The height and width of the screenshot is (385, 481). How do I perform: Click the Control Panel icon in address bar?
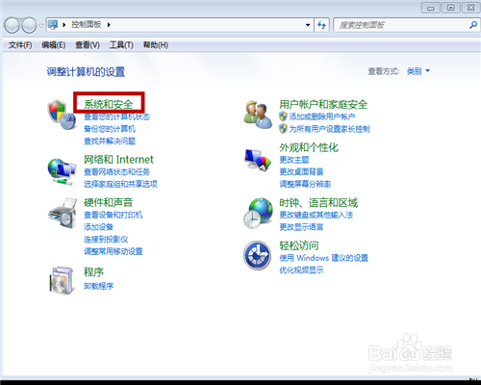pyautogui.click(x=53, y=25)
